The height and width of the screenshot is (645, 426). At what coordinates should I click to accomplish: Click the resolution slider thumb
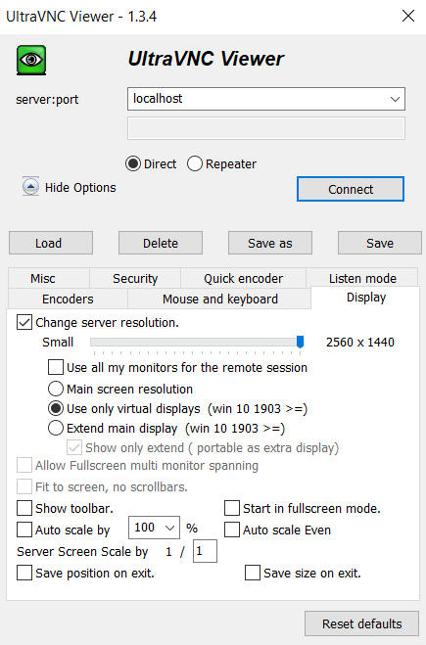(x=300, y=342)
